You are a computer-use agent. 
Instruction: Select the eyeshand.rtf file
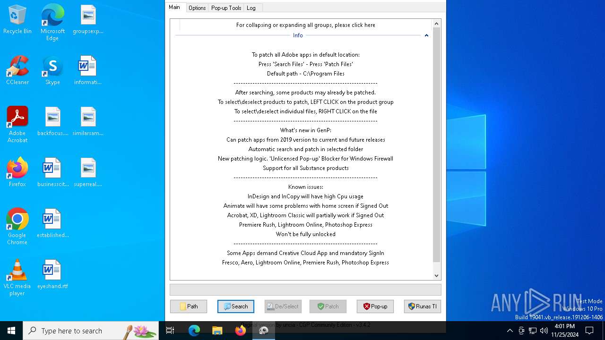[52, 275]
